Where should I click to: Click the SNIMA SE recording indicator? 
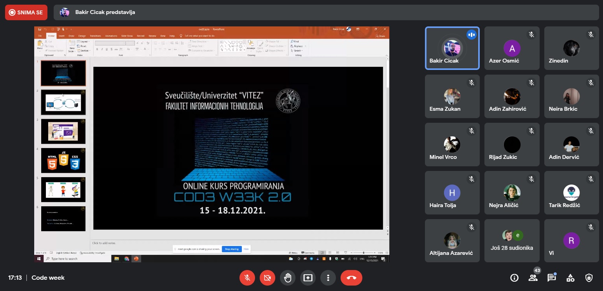(26, 12)
